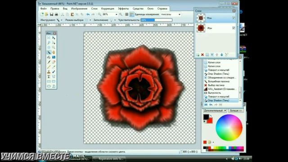Select the Rectangle Select tool

point(49,38)
